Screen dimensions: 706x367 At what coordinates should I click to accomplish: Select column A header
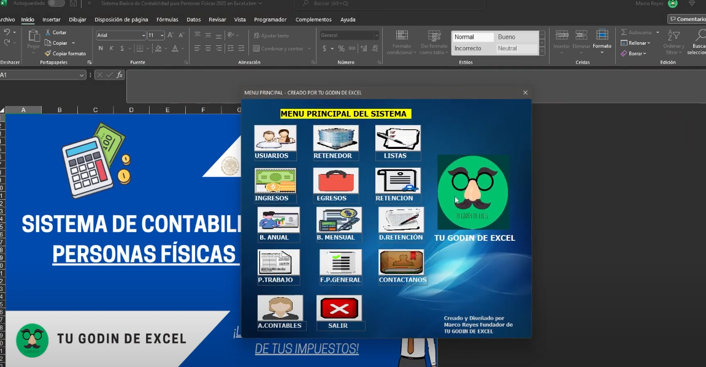[23, 110]
